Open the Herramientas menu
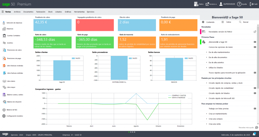Screen dimensions: 259x137 click(79, 12)
